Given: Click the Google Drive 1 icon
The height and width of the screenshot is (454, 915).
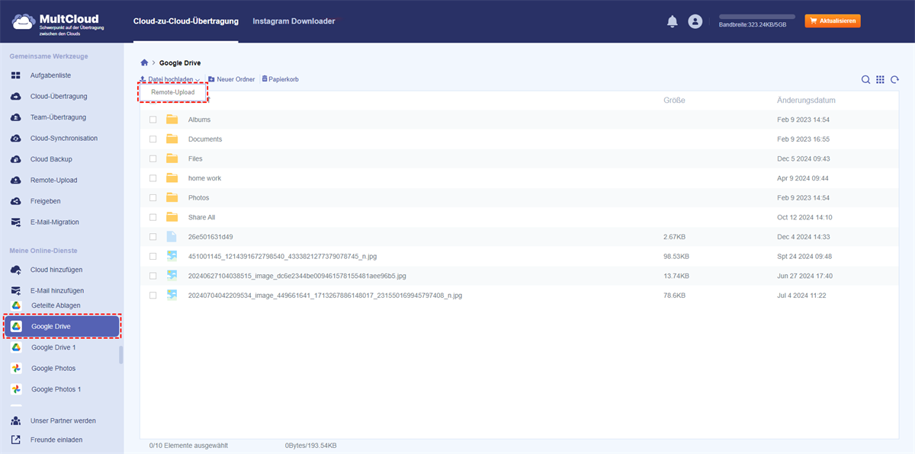Looking at the screenshot, I should [x=16, y=347].
